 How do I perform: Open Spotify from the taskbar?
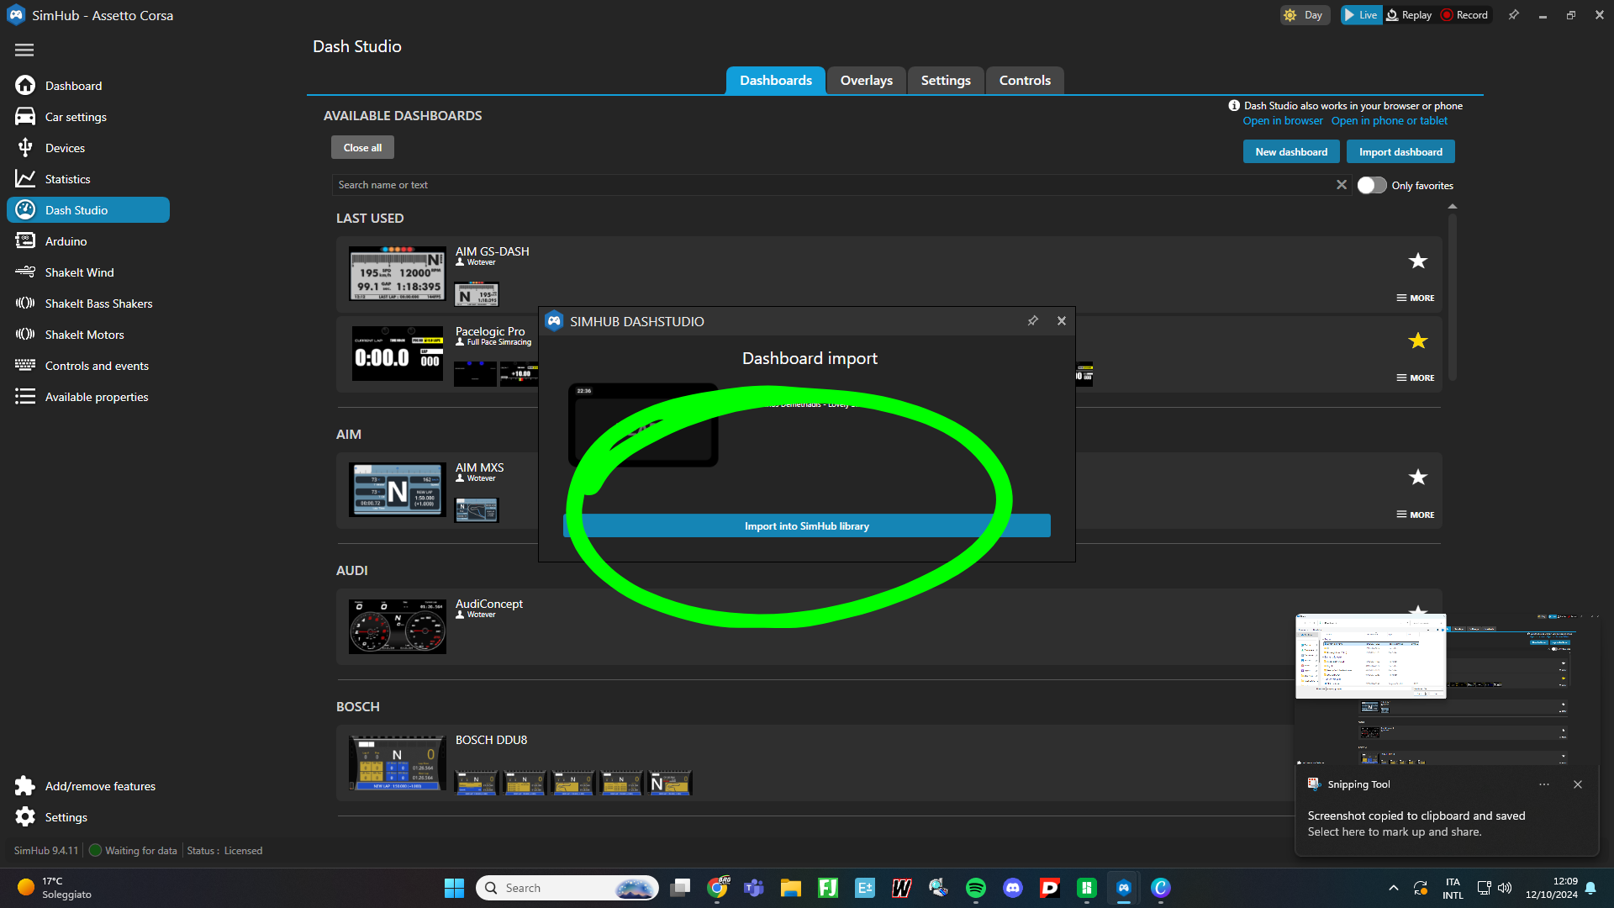976,888
